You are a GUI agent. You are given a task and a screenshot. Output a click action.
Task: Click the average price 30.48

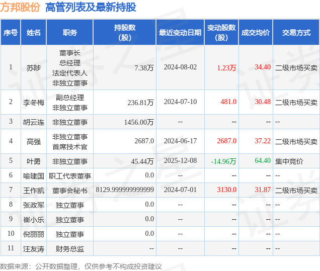click(x=263, y=102)
